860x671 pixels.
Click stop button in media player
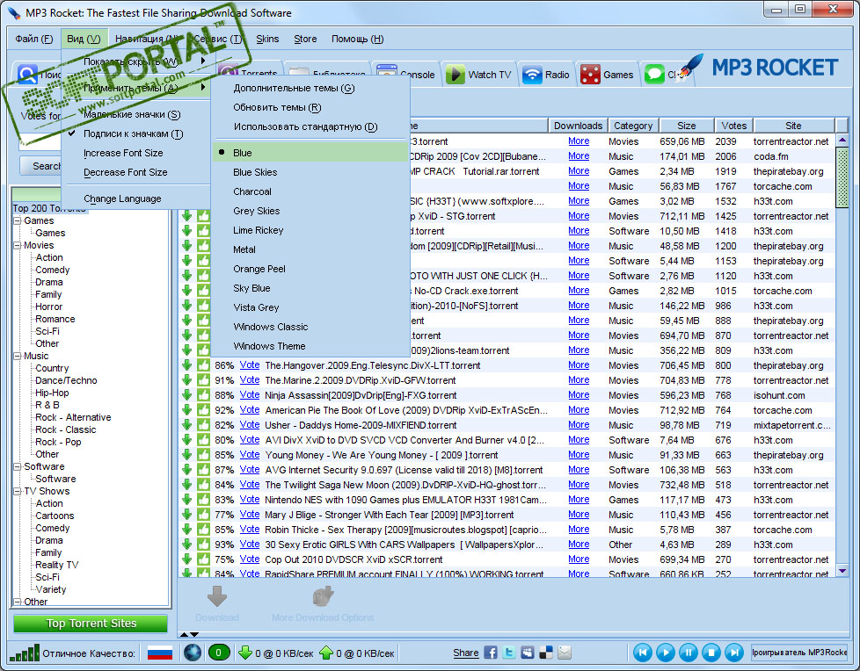coord(711,653)
